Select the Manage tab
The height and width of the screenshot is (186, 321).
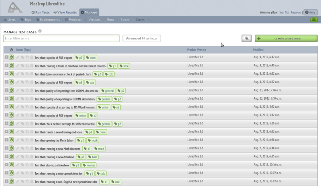[x=89, y=12]
